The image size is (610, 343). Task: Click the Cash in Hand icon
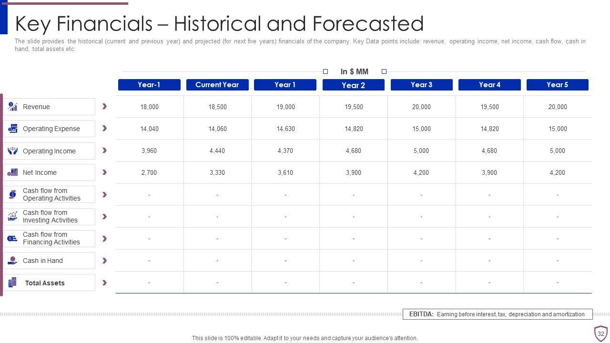tap(12, 261)
